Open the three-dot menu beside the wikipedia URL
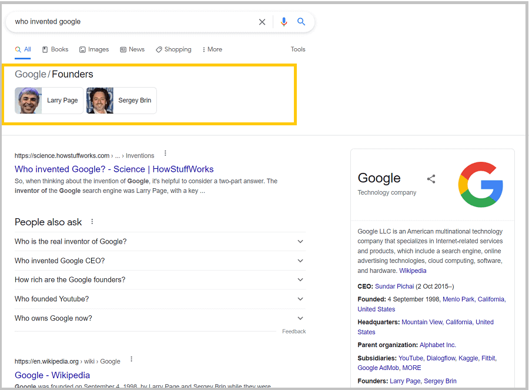This screenshot has height=390, width=529. tap(132, 359)
